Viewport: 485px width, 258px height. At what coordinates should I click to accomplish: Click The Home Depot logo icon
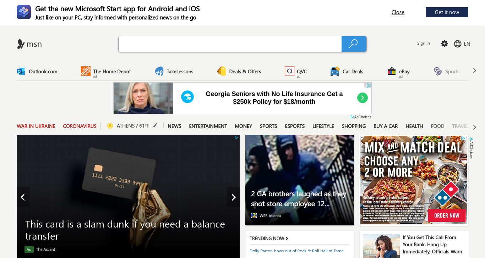pos(86,71)
